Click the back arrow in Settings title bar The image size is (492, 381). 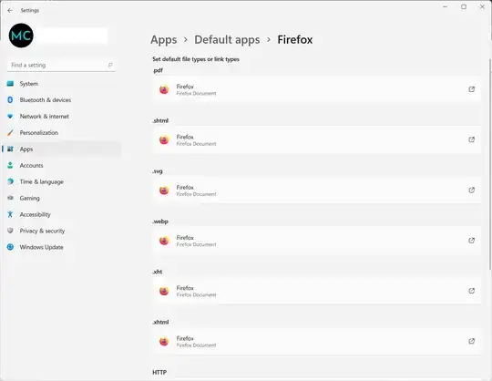pyautogui.click(x=10, y=10)
